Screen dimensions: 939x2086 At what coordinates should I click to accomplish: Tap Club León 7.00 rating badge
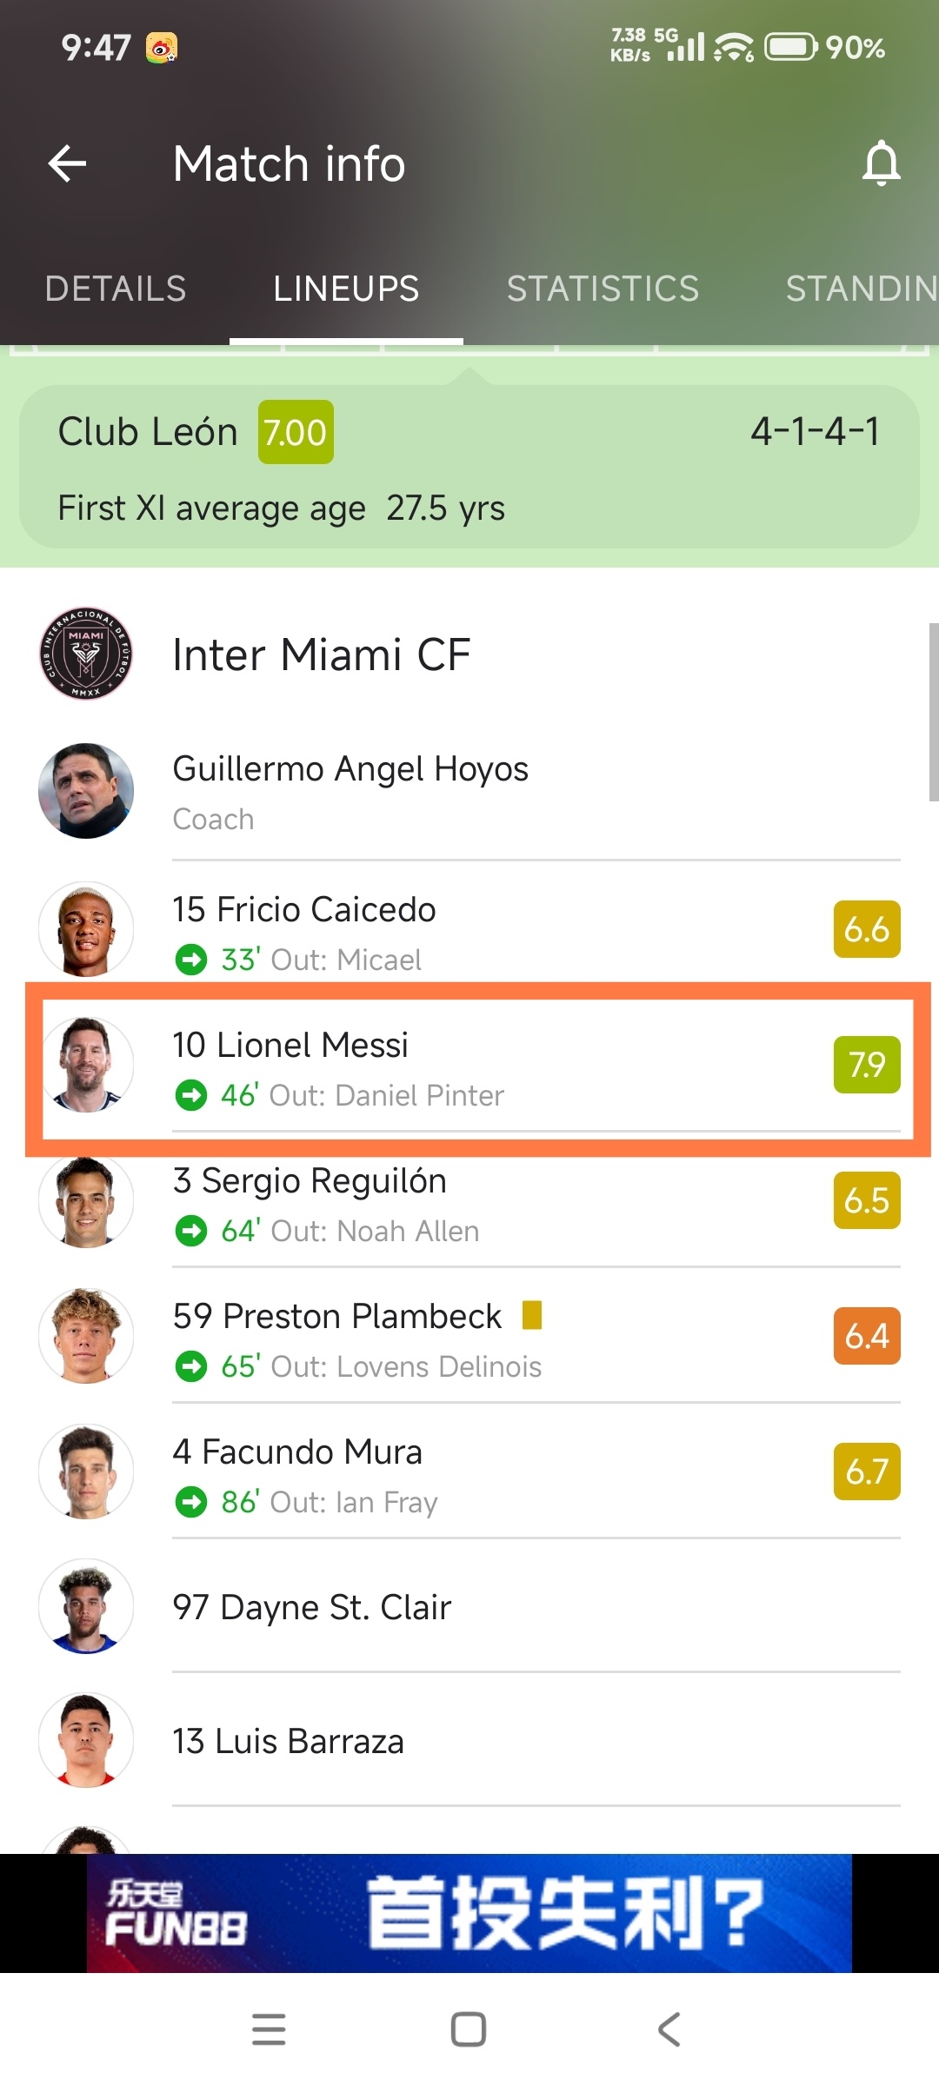(x=296, y=432)
